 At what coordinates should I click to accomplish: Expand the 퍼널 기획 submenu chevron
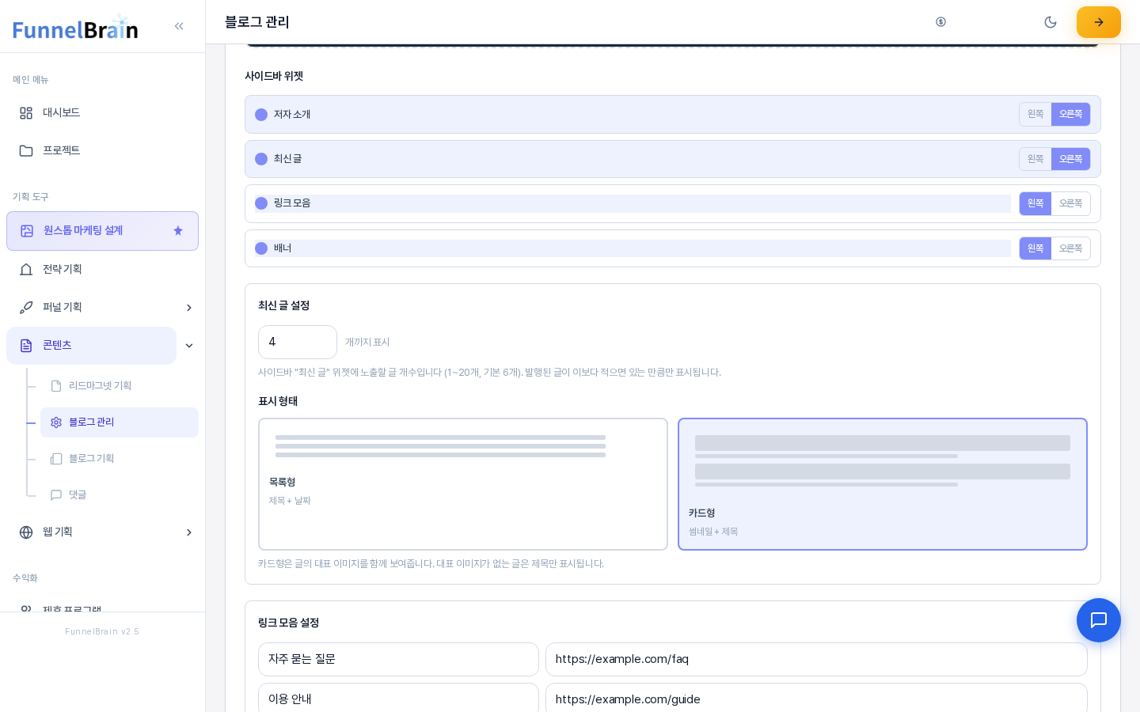[189, 308]
